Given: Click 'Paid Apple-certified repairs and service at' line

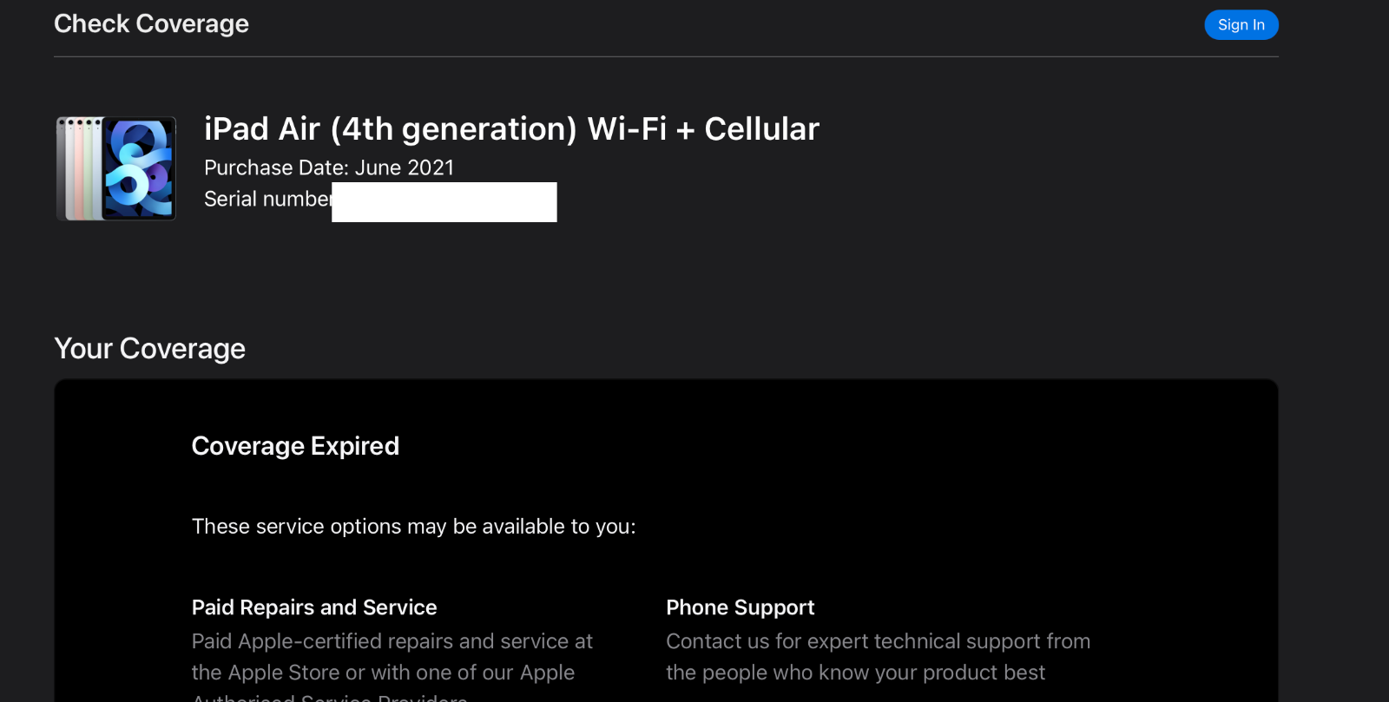Looking at the screenshot, I should tap(392, 641).
